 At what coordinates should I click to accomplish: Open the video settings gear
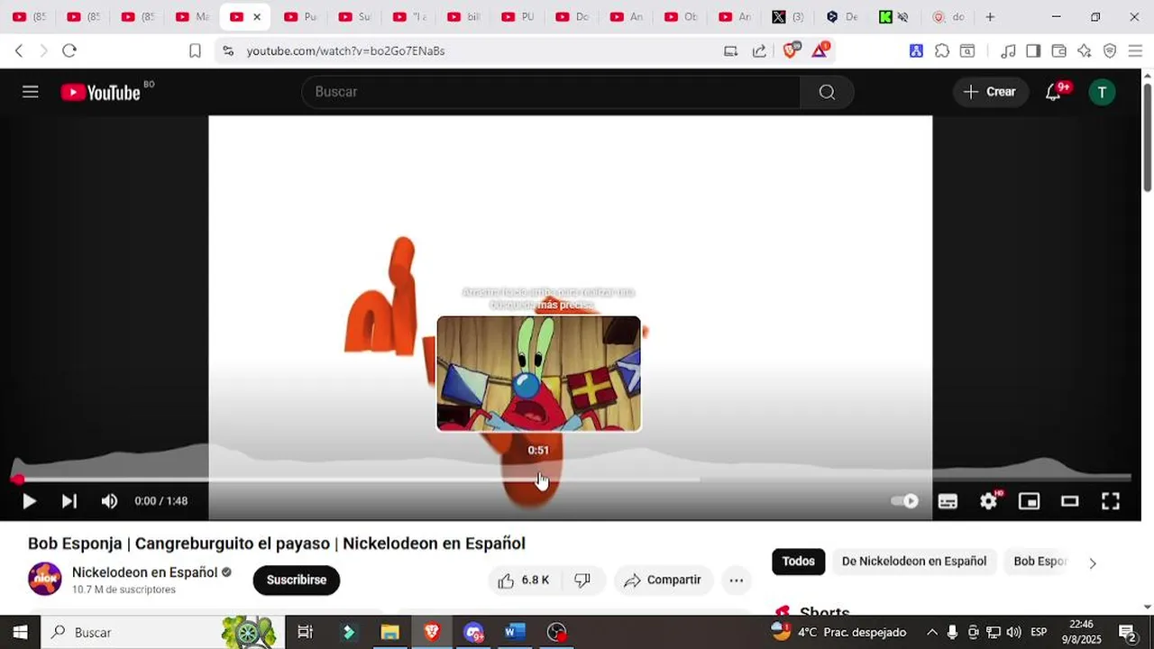coord(989,501)
